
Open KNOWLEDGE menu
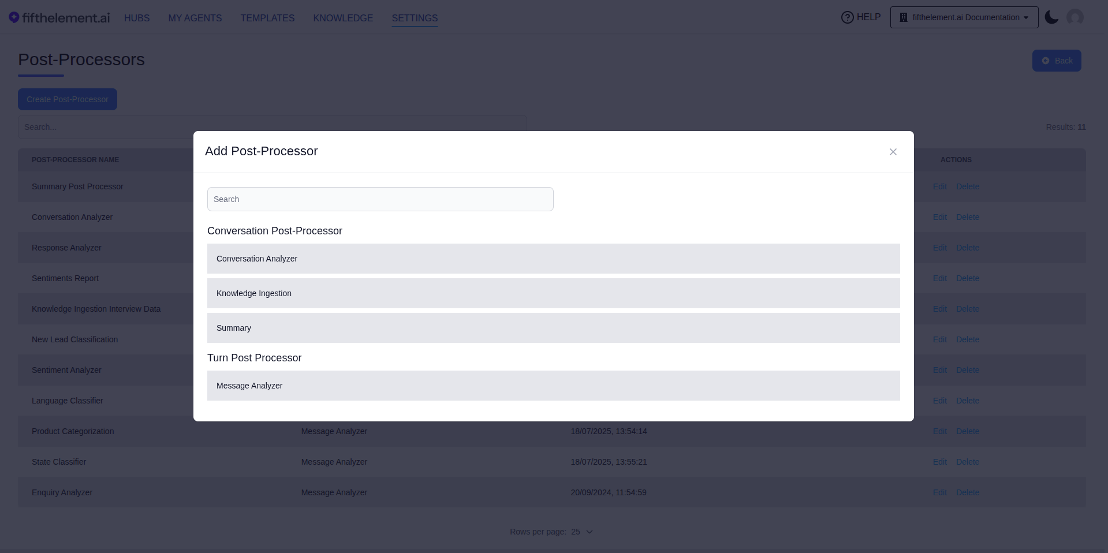point(343,18)
